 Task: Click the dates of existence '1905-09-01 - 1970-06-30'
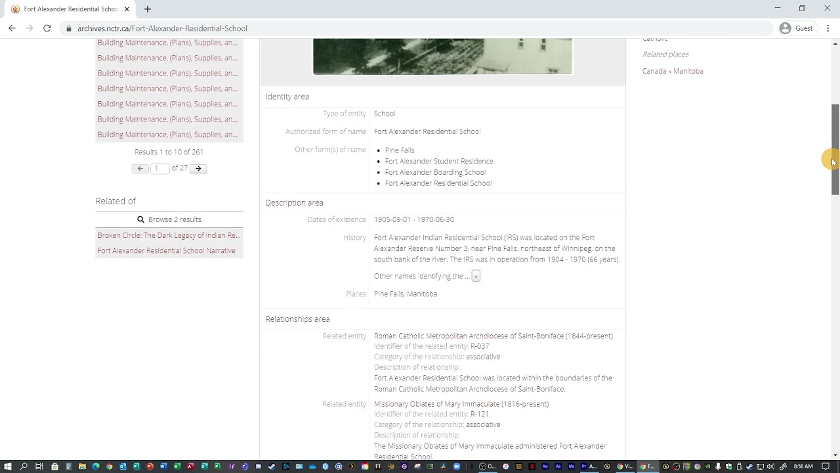pos(414,219)
